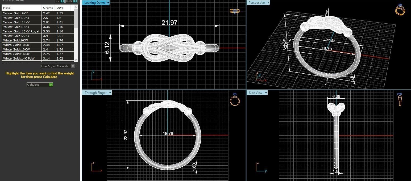
Task: Click the 21.97 dimension in Looking Down view
Action: (x=169, y=23)
